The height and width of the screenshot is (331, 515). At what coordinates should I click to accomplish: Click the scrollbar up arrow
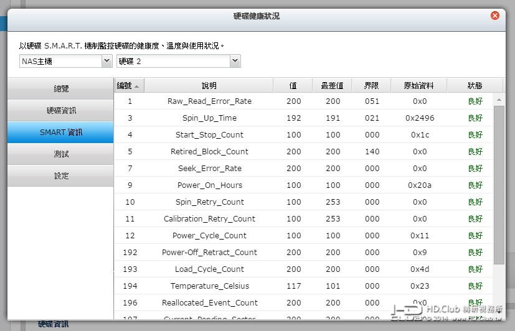[x=499, y=100]
